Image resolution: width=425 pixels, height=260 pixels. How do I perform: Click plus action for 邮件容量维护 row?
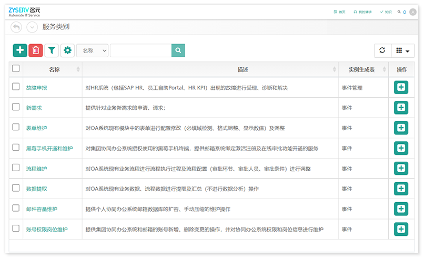pyautogui.click(x=401, y=209)
